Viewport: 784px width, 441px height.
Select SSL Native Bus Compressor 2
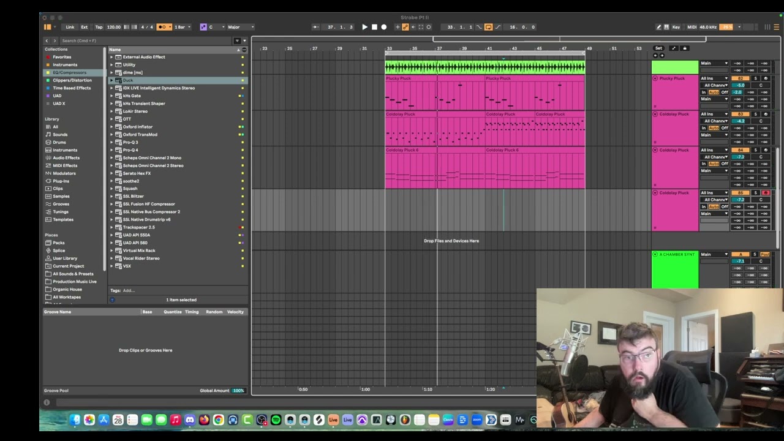tap(151, 212)
